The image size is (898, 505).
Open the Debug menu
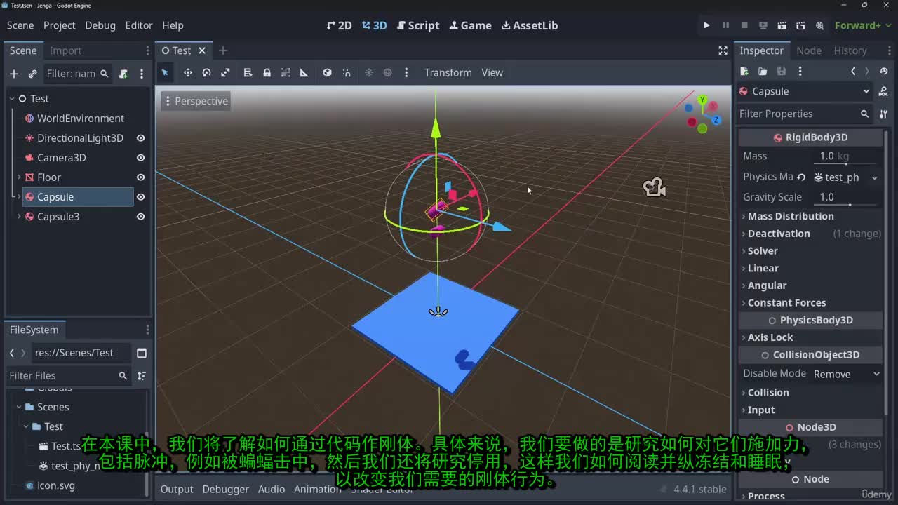click(100, 25)
